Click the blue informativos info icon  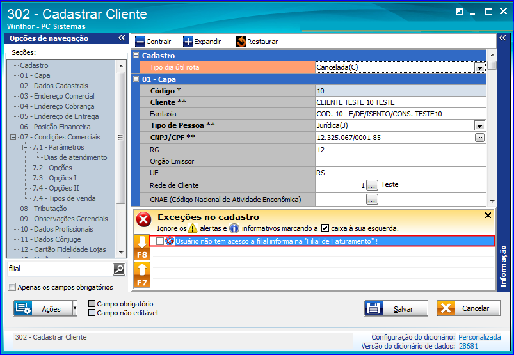click(x=234, y=228)
